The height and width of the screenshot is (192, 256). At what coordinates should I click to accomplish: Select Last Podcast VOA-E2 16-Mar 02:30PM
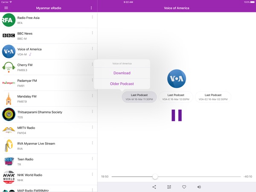coord(213,97)
